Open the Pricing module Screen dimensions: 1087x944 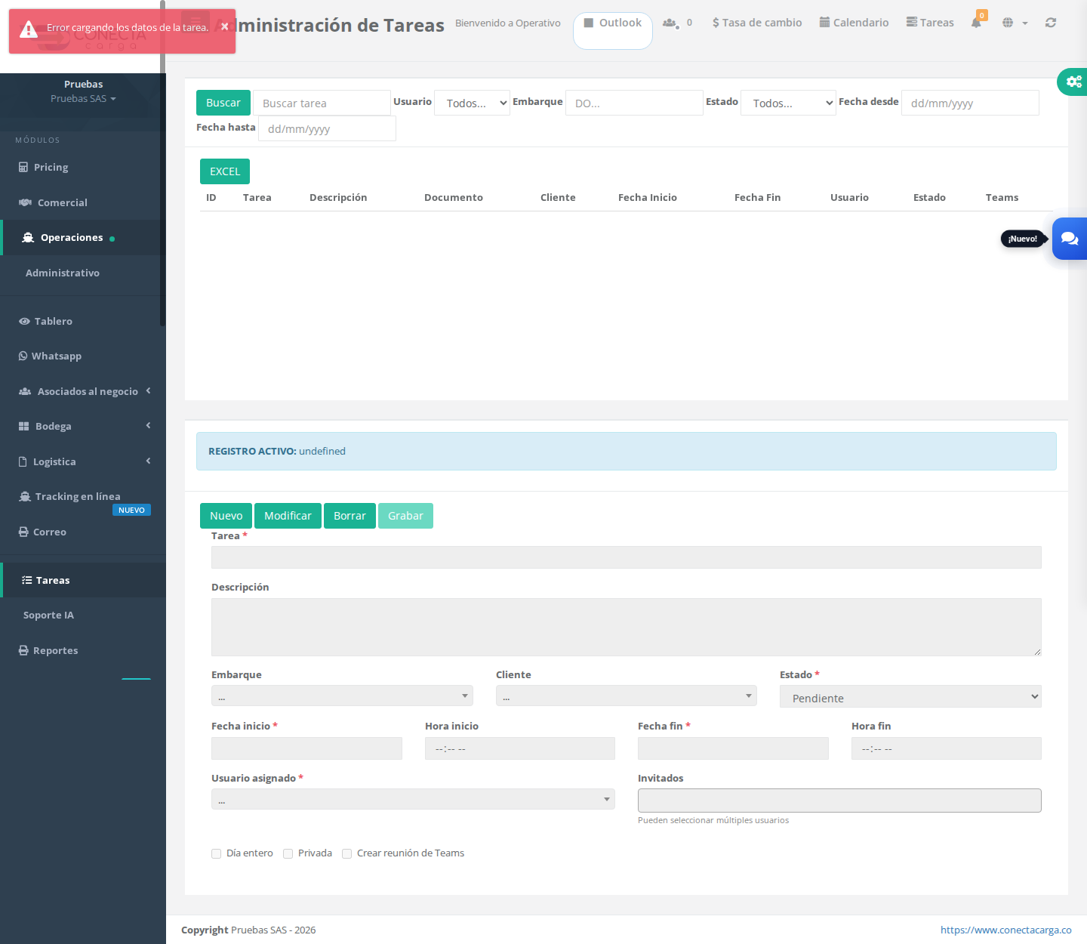pyautogui.click(x=83, y=167)
